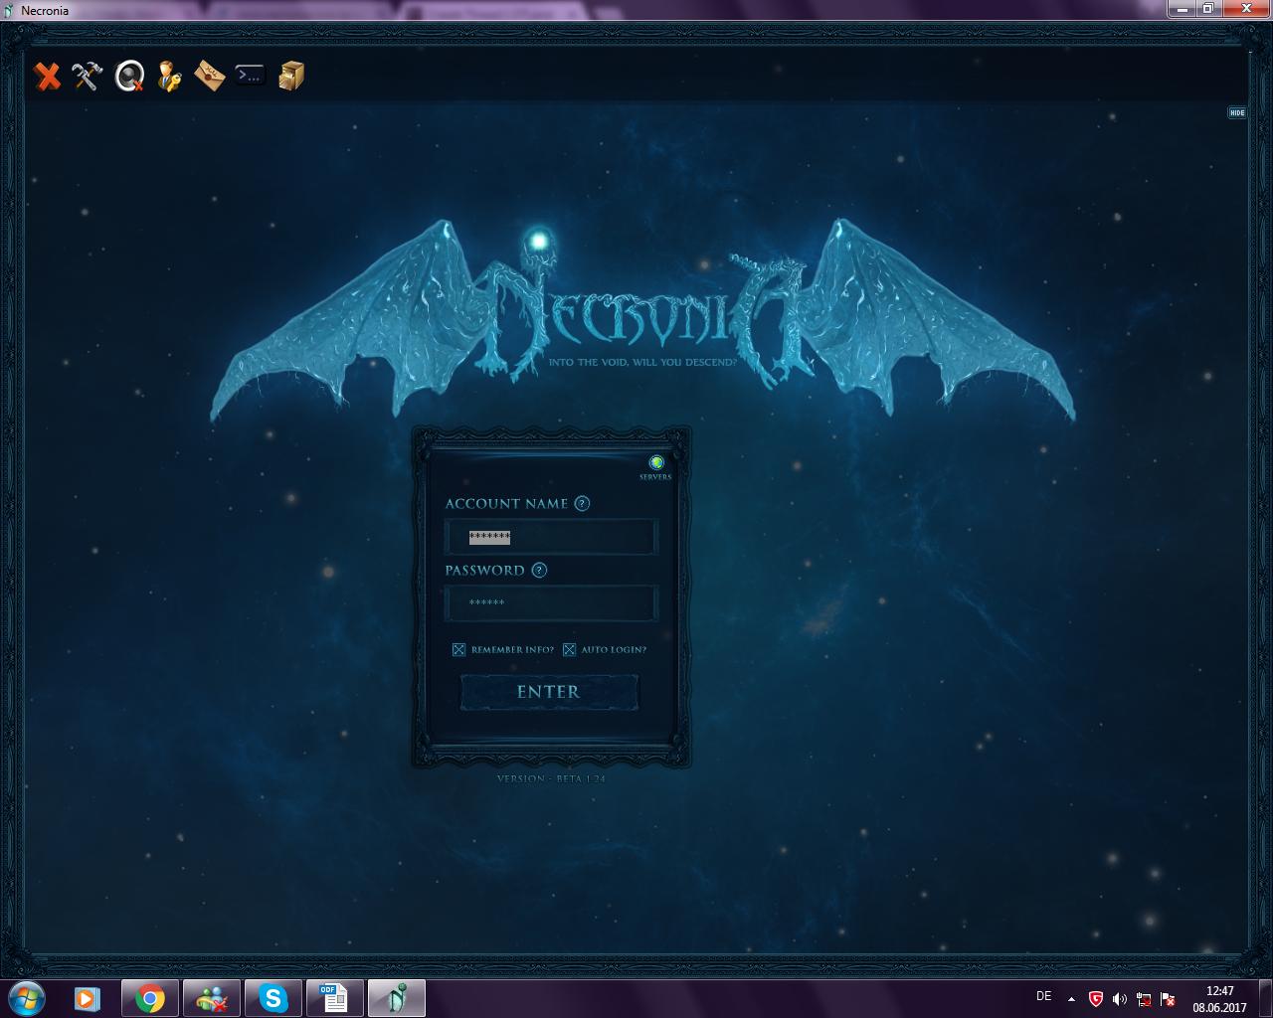This screenshot has width=1273, height=1018.
Task: Minimize the Necronia window
Action: tap(1182, 8)
